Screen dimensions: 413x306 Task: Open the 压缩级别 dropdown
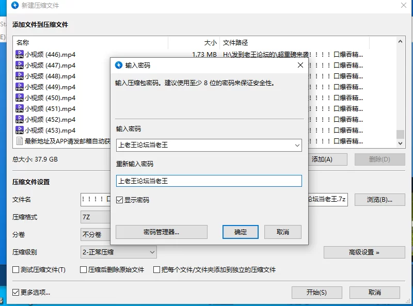tap(119, 252)
